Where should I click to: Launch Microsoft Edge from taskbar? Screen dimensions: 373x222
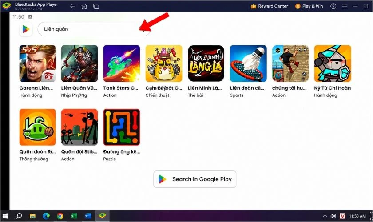tap(46, 216)
